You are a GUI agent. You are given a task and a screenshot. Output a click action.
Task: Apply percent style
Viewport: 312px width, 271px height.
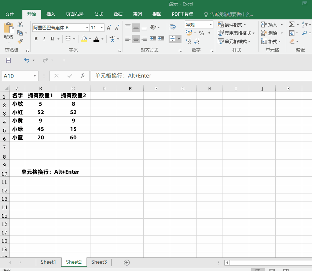[x=201, y=33]
